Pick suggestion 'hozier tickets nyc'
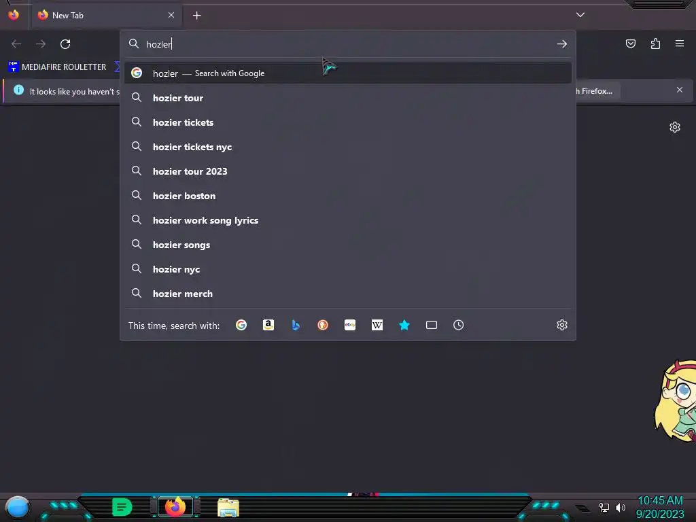The image size is (696, 522). [x=347, y=147]
